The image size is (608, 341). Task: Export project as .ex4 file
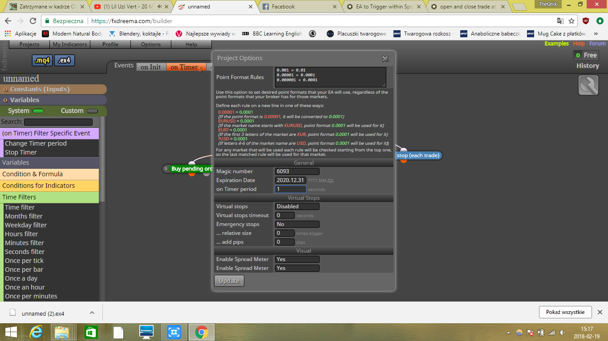point(65,61)
